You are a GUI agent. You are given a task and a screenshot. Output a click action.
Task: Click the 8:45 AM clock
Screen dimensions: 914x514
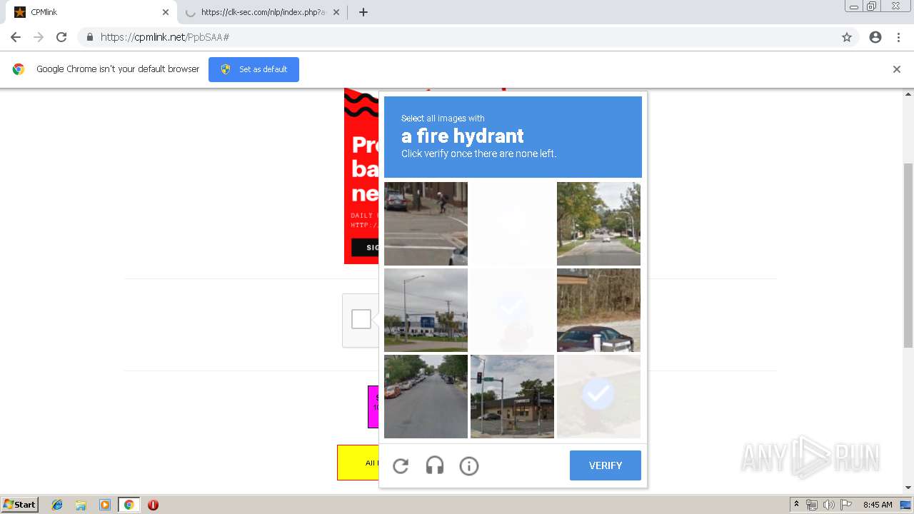point(878,505)
